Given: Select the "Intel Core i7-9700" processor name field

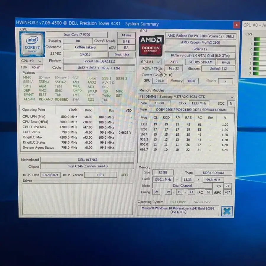Looking at the screenshot, I should pyautogui.click(x=77, y=35).
